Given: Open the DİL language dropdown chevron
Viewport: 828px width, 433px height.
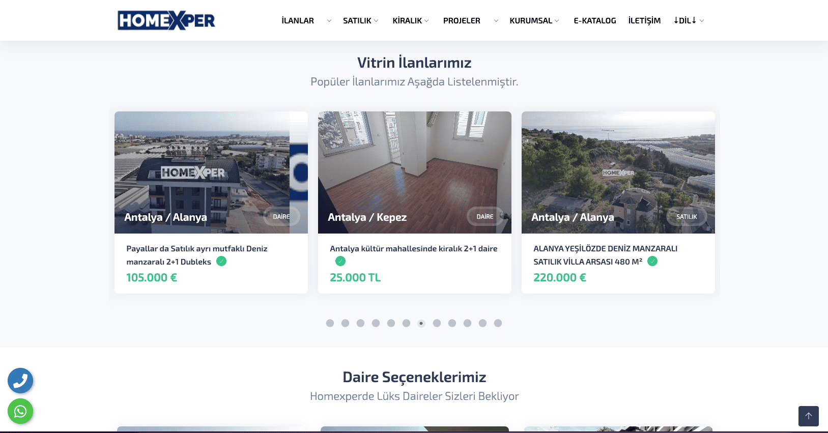Looking at the screenshot, I should pyautogui.click(x=702, y=21).
